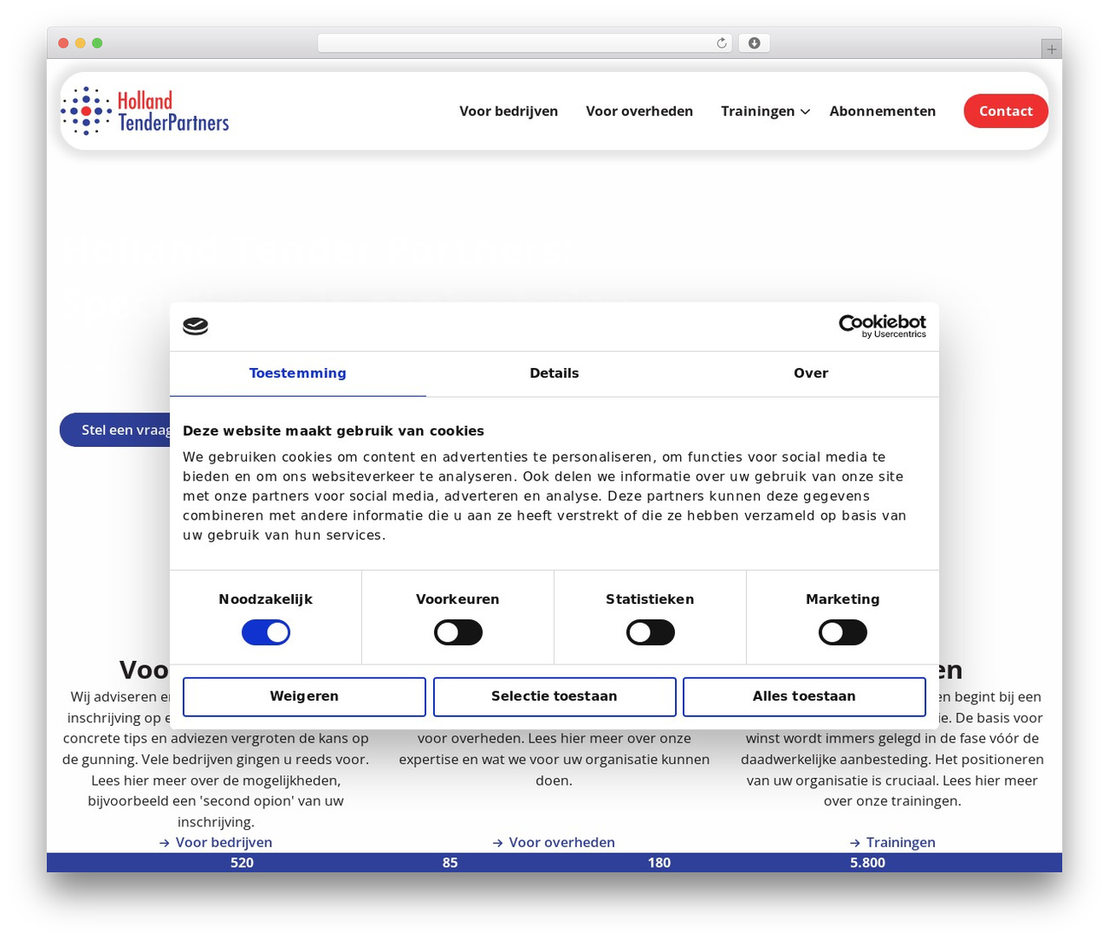Open the Cookiebot by Usercentrics logo

point(882,327)
